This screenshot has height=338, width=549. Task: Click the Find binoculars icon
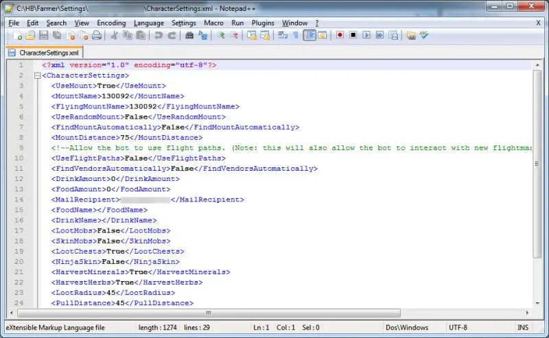point(189,36)
